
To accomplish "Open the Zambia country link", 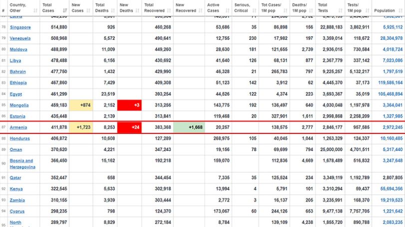I will 17,200.
